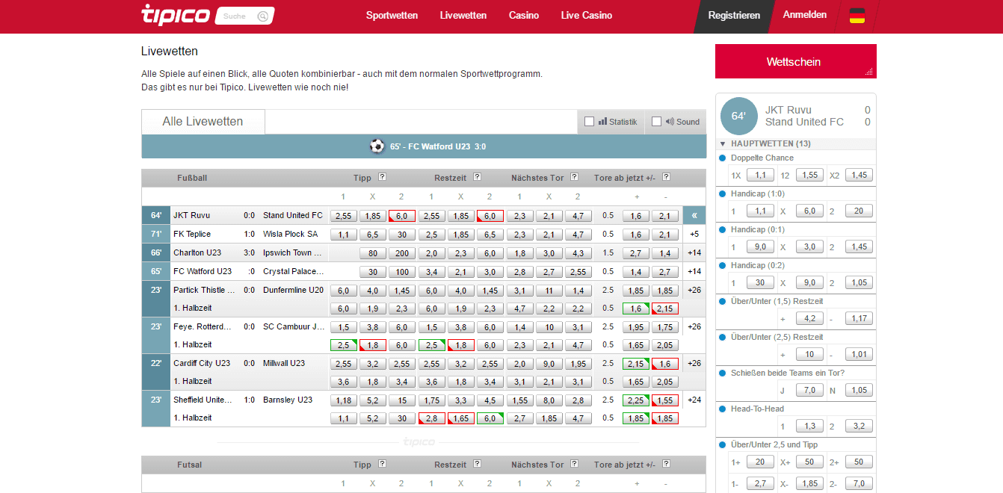
Task: Click Stand United FC team name in side panel
Action: [804, 122]
